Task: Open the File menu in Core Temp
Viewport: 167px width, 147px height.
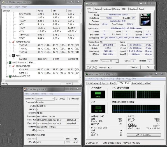Action: point(27,94)
